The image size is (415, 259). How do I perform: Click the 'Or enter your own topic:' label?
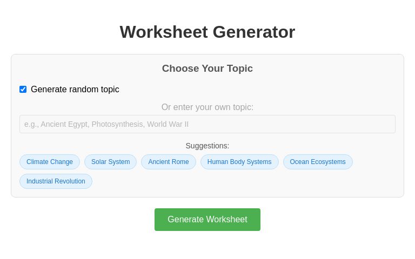click(207, 107)
